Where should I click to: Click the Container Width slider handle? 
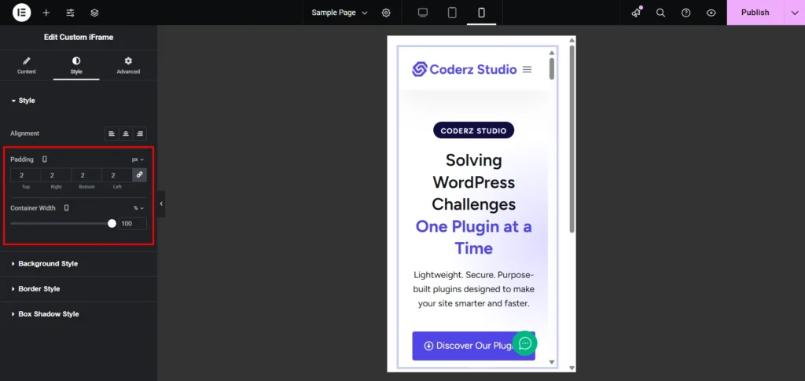click(112, 224)
